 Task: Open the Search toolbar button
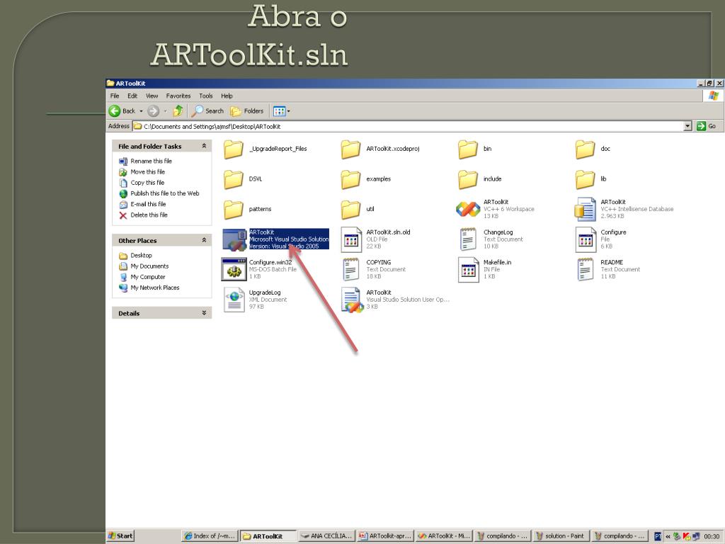pyautogui.click(x=207, y=111)
